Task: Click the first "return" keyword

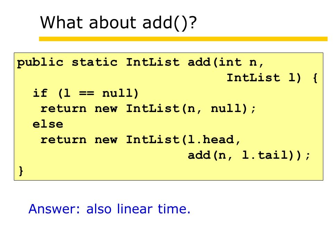Action: click(63, 109)
